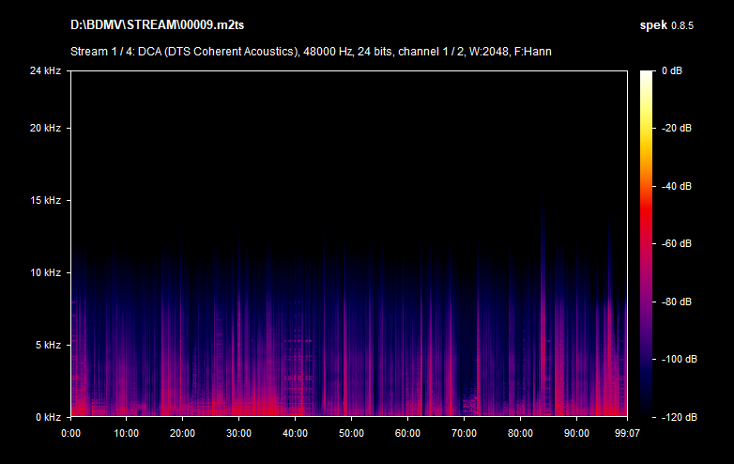Select the 5 kHz frequency tick label
This screenshot has width=734, height=464.
coord(47,345)
